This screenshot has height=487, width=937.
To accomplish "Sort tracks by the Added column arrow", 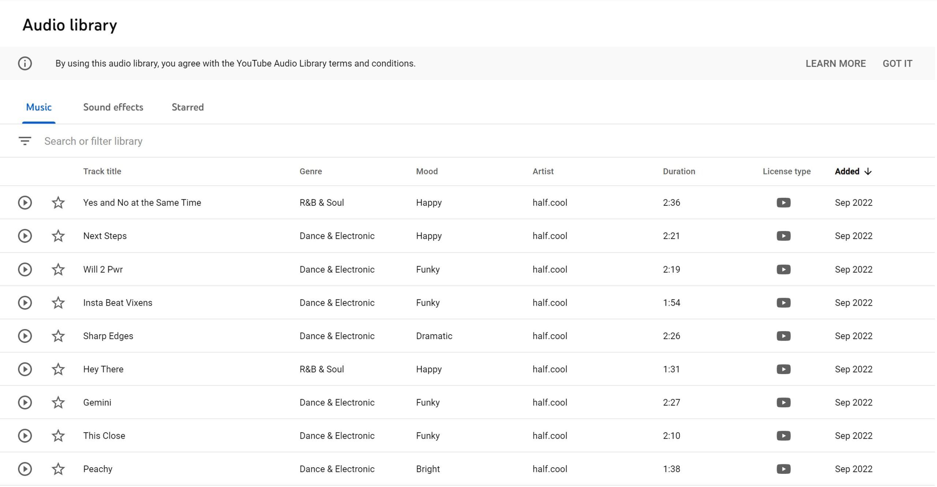I will pyautogui.click(x=868, y=171).
